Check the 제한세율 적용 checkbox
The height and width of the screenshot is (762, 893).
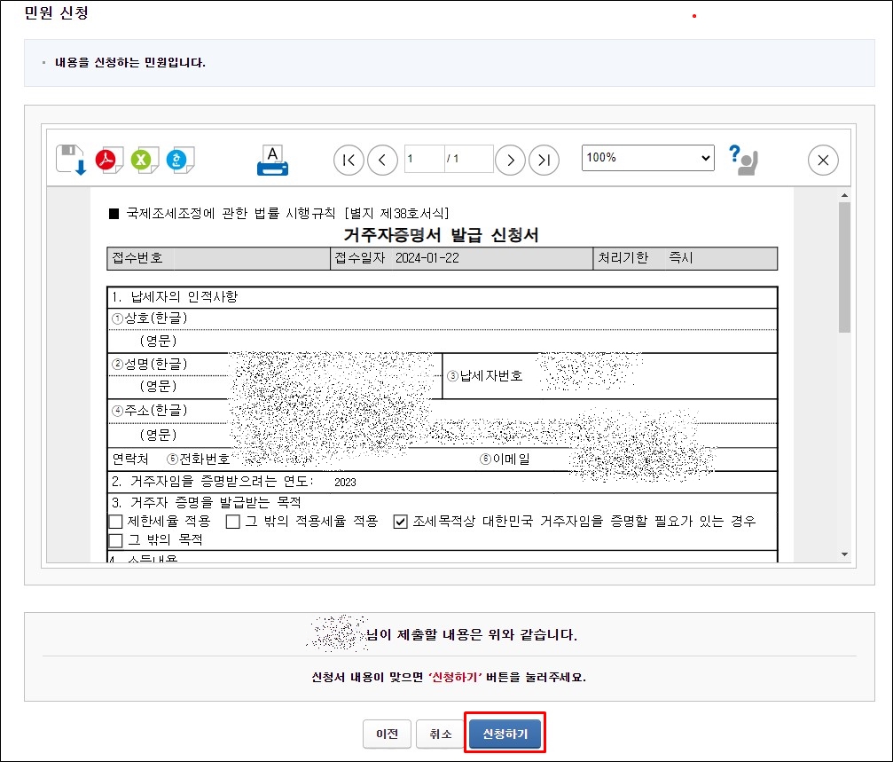click(115, 522)
